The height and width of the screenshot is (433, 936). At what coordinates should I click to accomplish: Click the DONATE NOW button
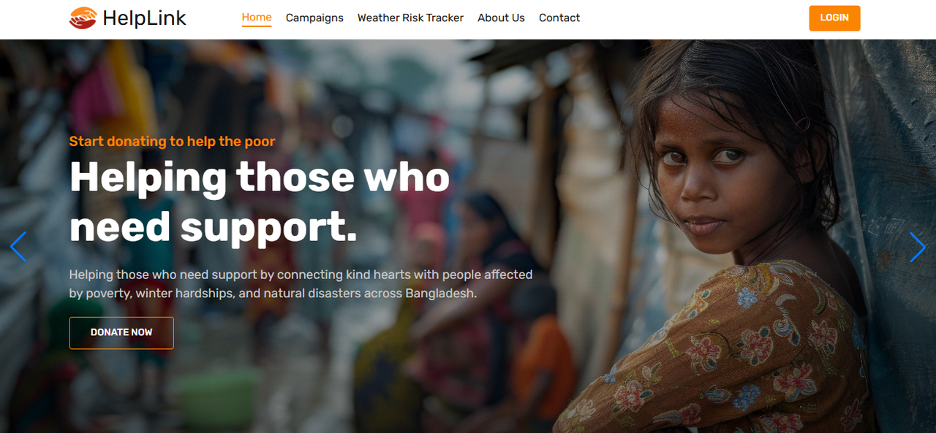coord(121,333)
